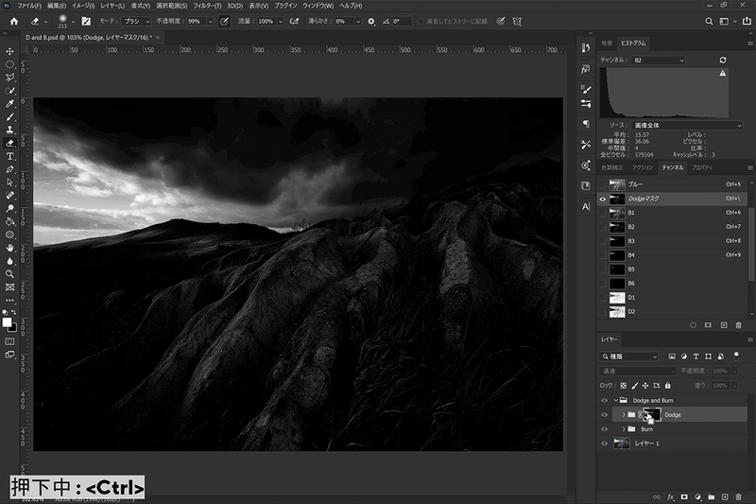Viewport: 756px width, 504px height.
Task: Open the histogram チャンネル dropdown
Action: click(659, 61)
